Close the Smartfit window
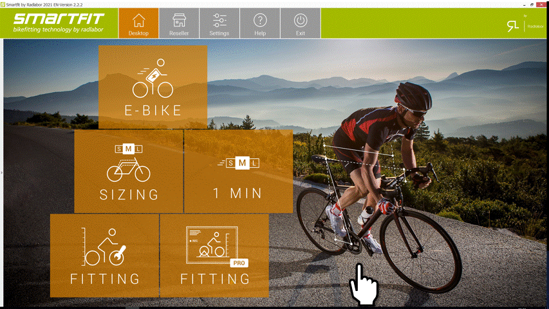Image resolution: width=549 pixels, height=309 pixels. [x=542, y=5]
